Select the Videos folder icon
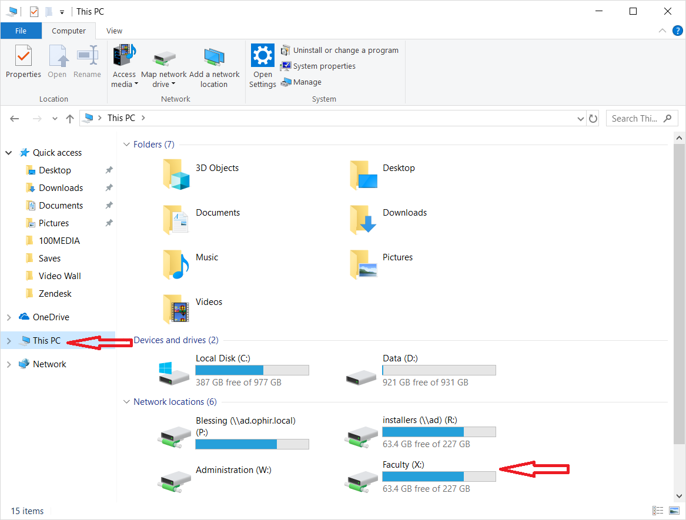Image resolution: width=686 pixels, height=520 pixels. coord(176,308)
